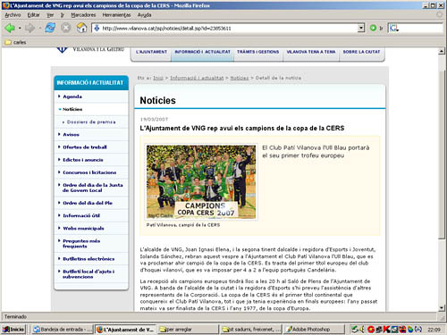Open Dossiers de premsa sidebar item
Viewport: 447px width, 335px height.
click(91, 121)
